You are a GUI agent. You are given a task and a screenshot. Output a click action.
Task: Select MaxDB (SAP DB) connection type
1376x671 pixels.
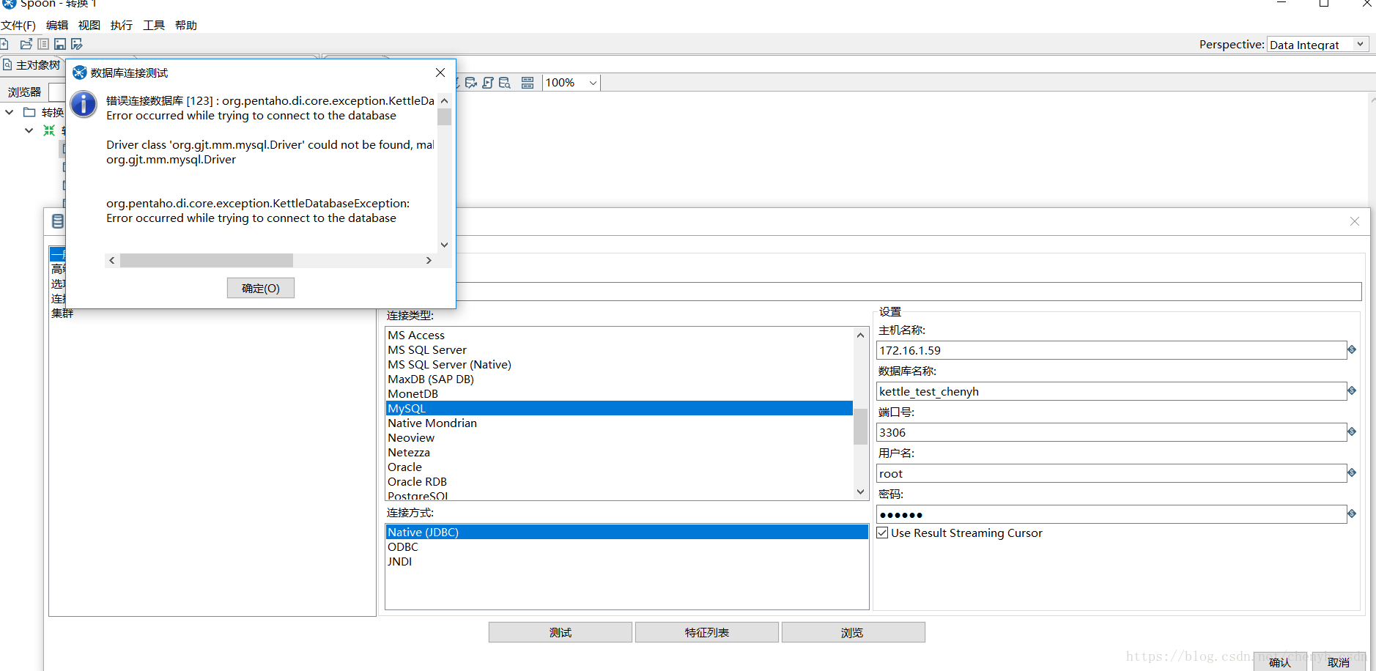click(x=619, y=379)
